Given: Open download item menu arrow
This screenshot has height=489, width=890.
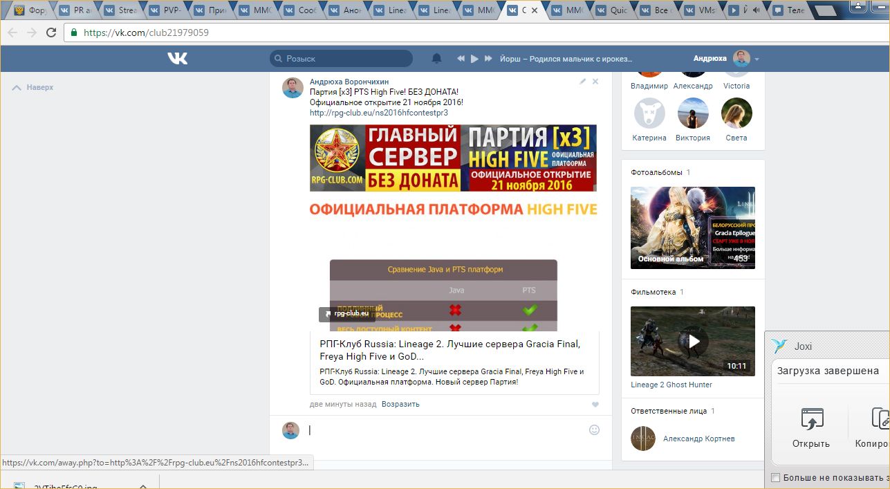Looking at the screenshot, I should tap(143, 486).
